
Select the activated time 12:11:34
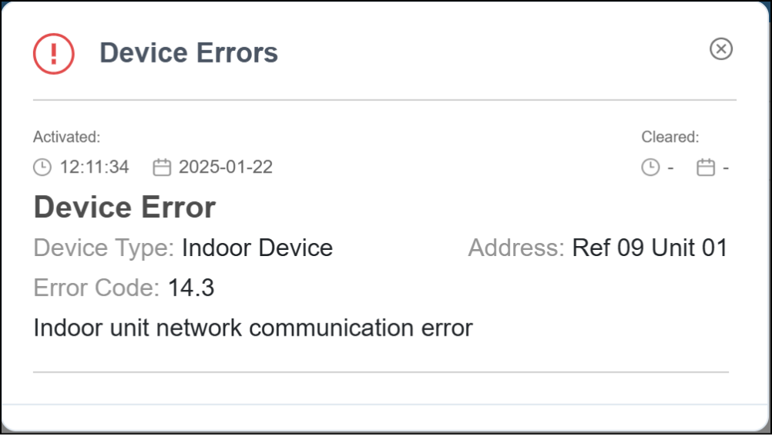pos(94,167)
